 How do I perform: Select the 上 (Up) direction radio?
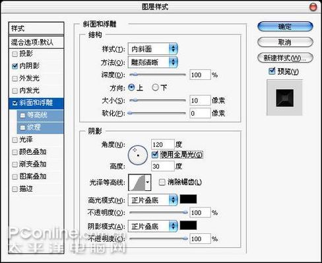click(131, 87)
